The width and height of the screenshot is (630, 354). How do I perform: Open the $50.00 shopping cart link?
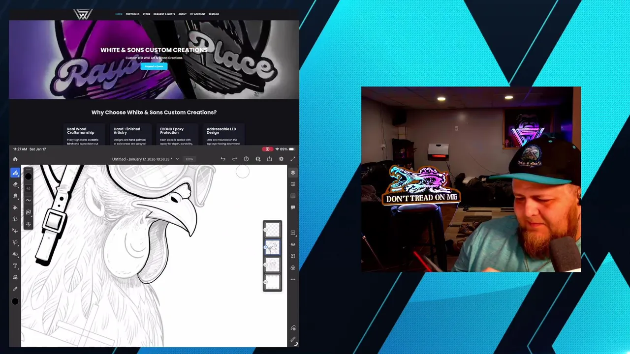pyautogui.click(x=214, y=14)
